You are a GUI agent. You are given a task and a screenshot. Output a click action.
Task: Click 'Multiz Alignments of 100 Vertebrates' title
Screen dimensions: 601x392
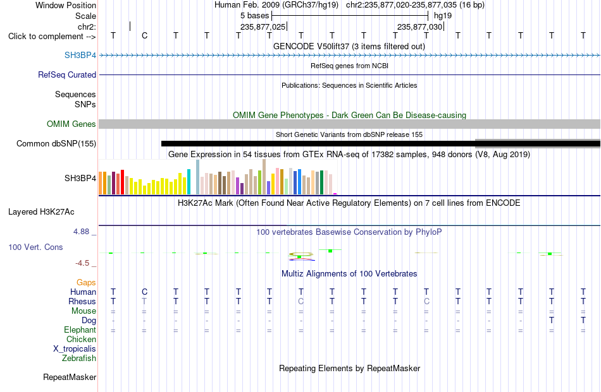[349, 274]
